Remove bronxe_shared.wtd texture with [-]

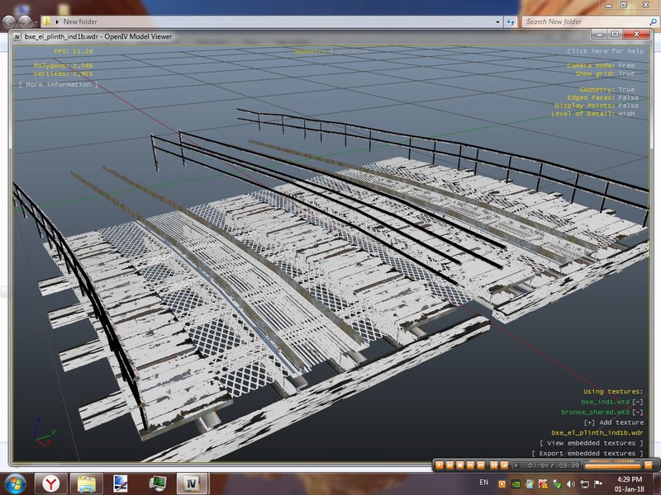(x=638, y=412)
